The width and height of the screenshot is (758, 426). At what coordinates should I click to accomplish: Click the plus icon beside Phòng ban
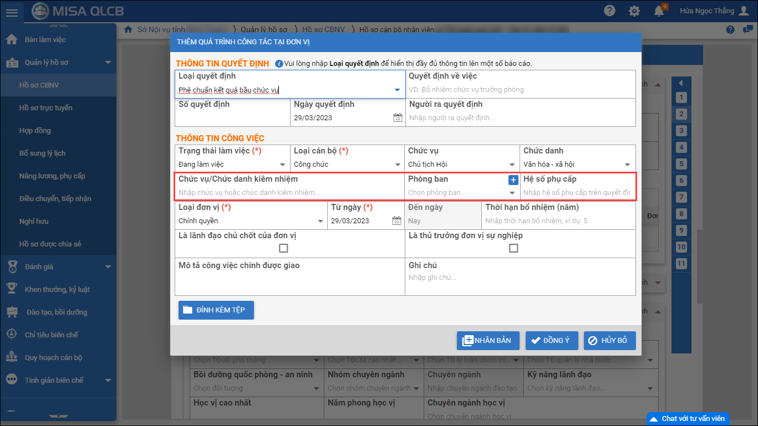pyautogui.click(x=513, y=179)
